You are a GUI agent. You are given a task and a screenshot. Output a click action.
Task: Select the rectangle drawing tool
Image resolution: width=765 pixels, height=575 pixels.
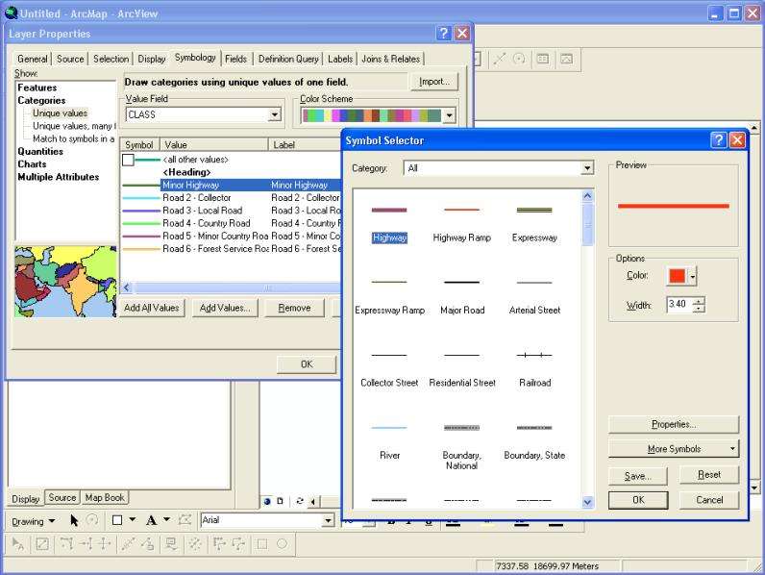coord(117,520)
